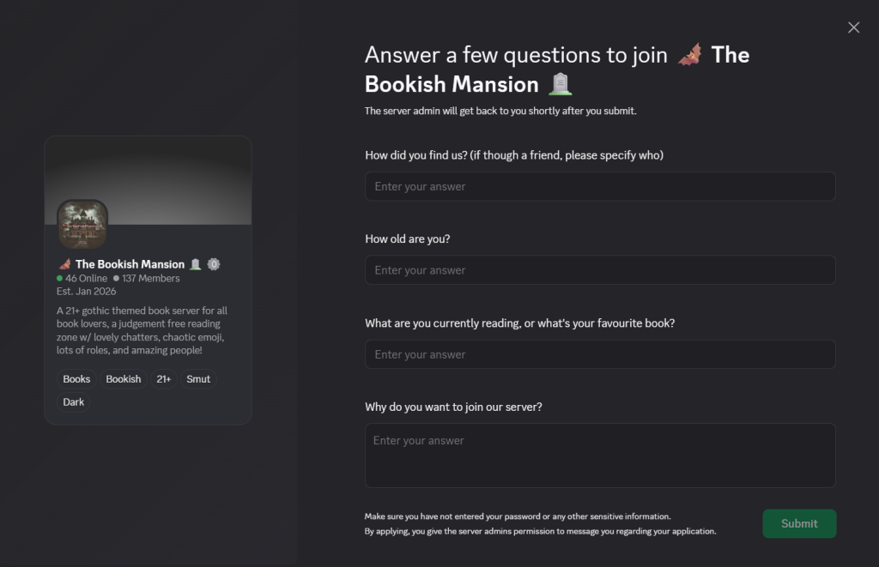Select the Bookish tag

click(x=124, y=379)
